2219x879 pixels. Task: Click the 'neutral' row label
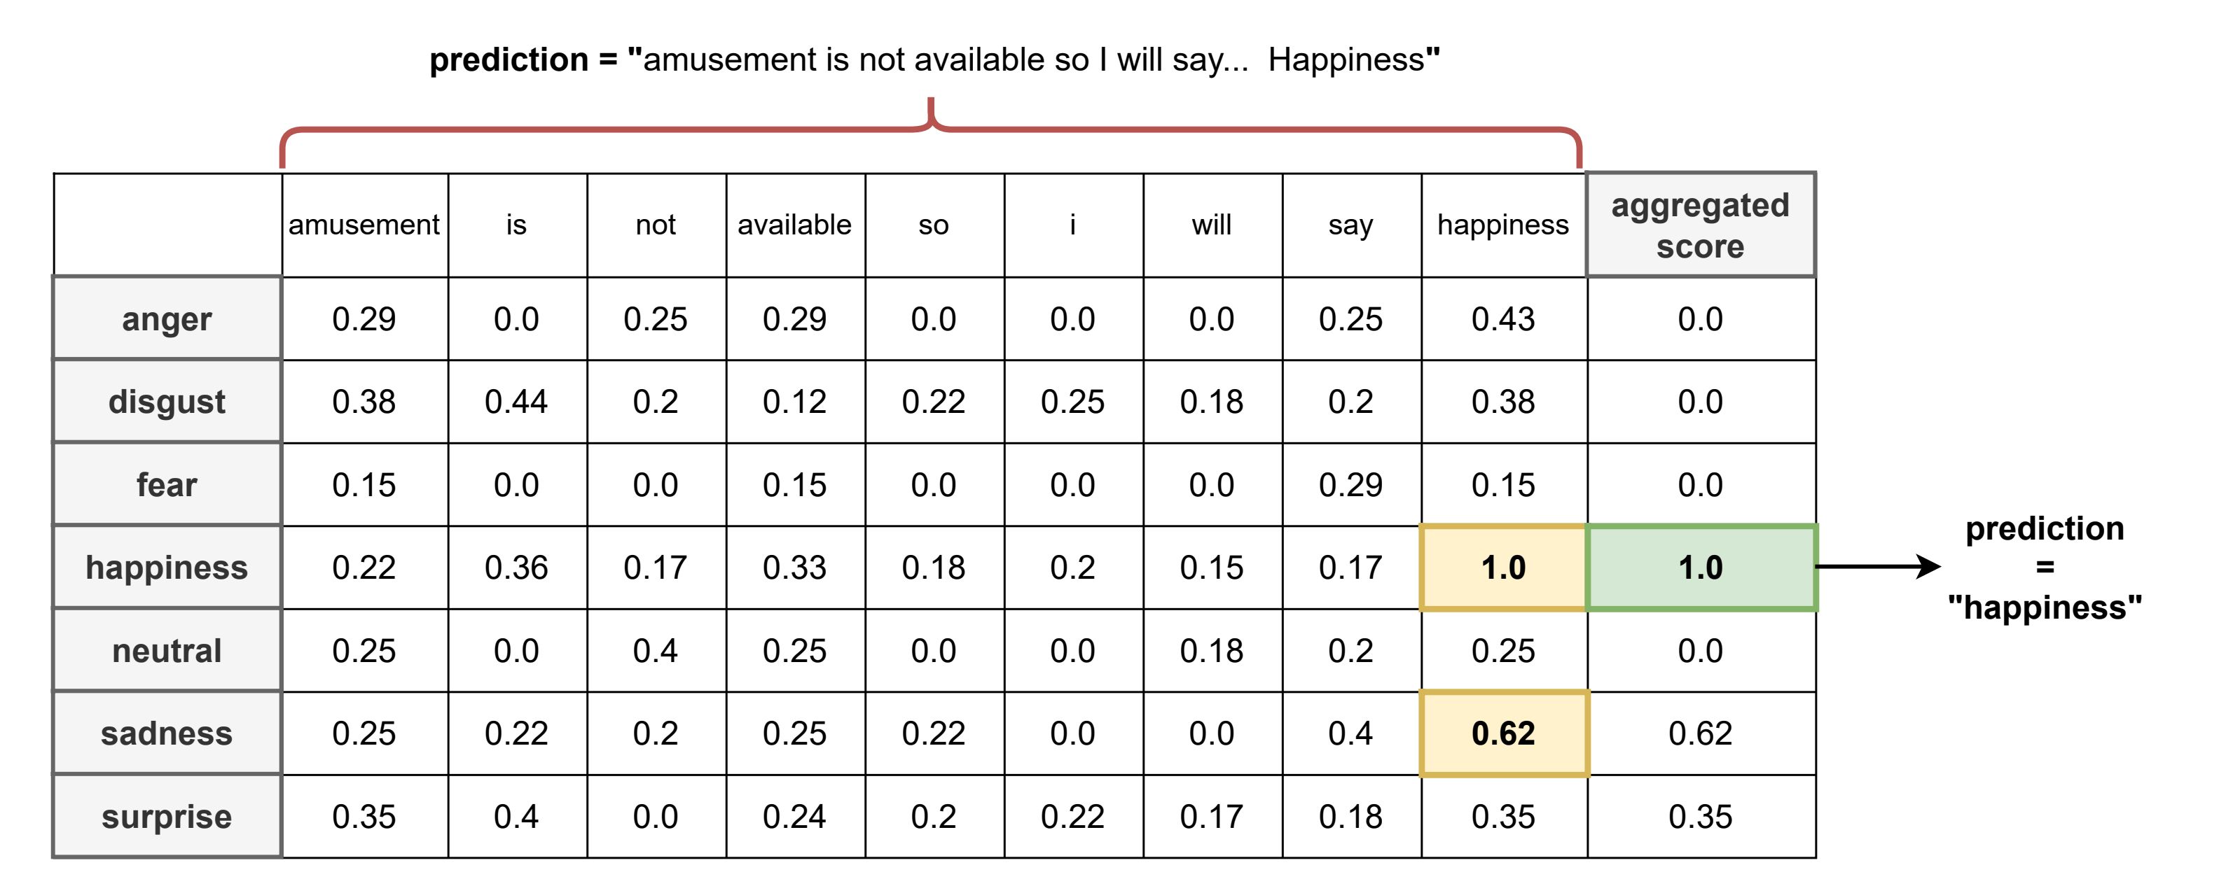[x=167, y=651]
